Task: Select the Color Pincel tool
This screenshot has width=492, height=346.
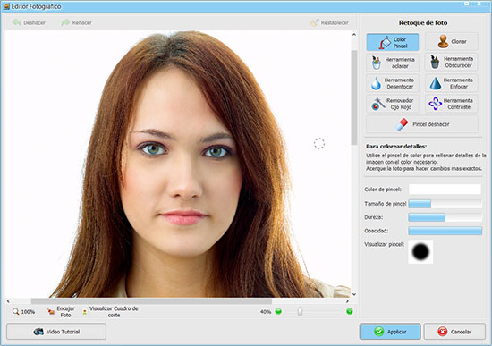Action: 392,42
